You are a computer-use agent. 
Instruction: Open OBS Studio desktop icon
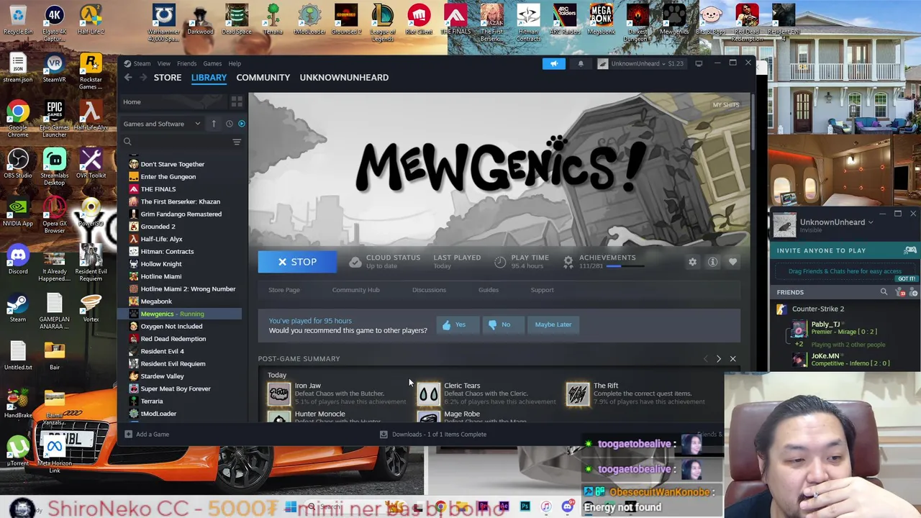[18, 164]
